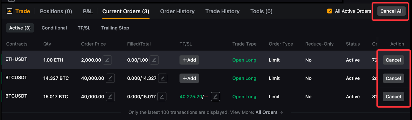
Task: Open the All Orders link
Action: tap(269, 112)
